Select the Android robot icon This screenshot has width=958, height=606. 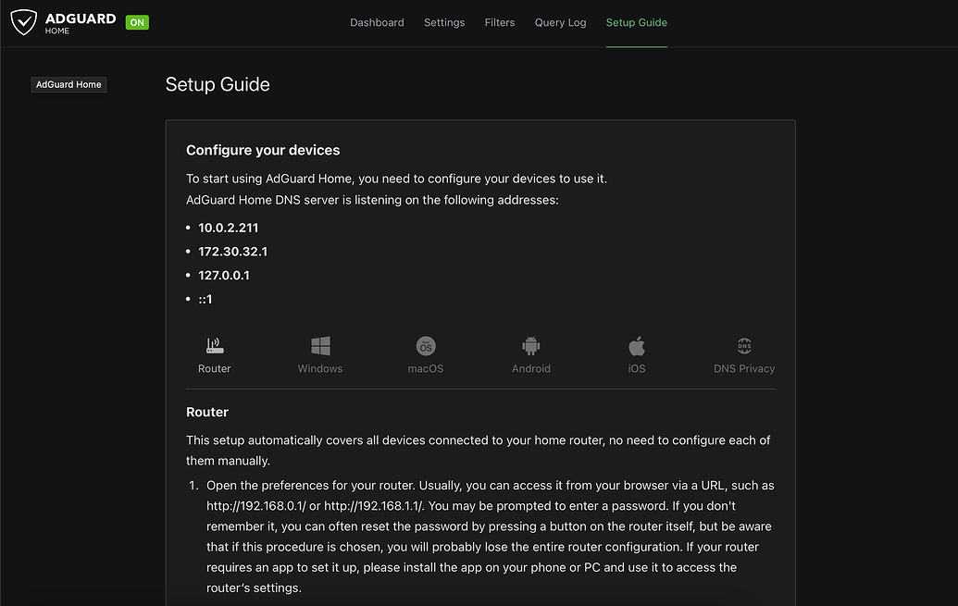(x=531, y=346)
